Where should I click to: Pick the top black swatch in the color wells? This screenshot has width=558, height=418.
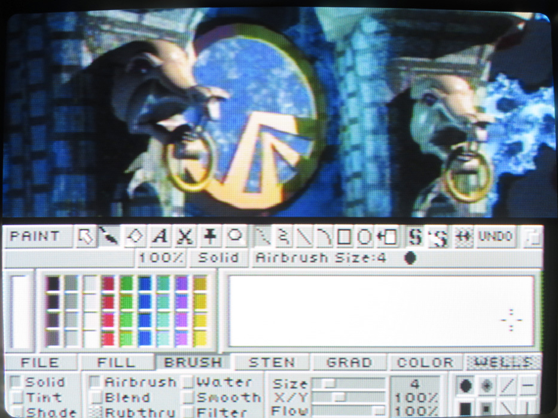point(53,283)
